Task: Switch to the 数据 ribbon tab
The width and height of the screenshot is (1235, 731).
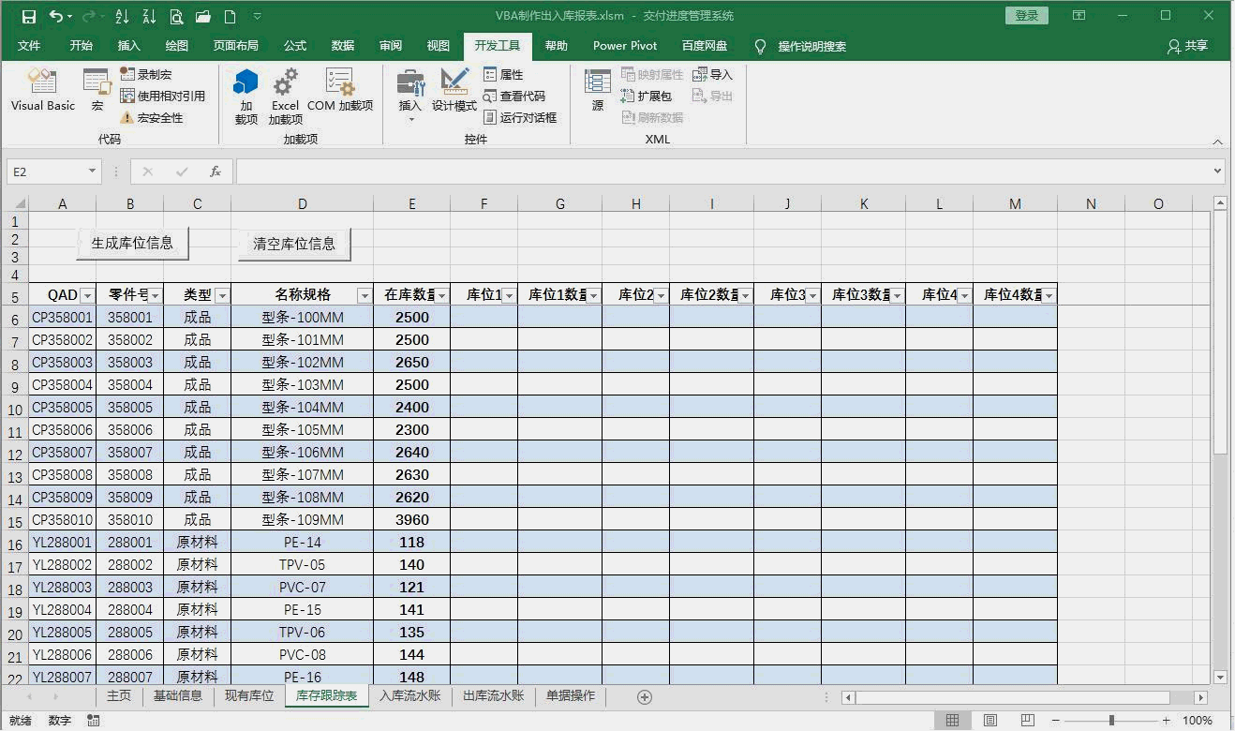Action: click(343, 46)
